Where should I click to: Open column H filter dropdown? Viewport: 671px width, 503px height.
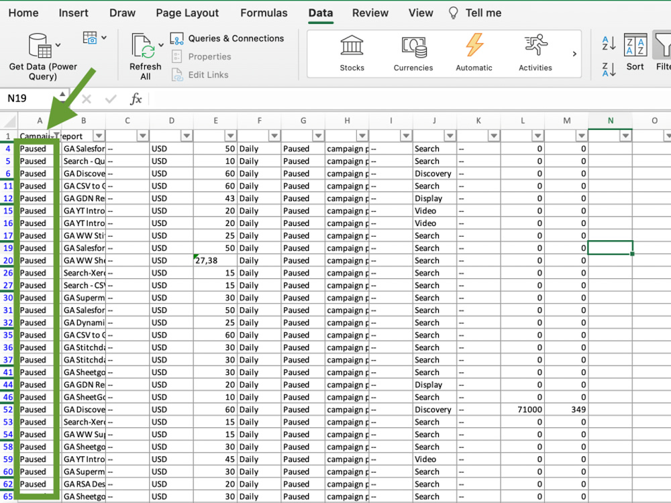362,136
